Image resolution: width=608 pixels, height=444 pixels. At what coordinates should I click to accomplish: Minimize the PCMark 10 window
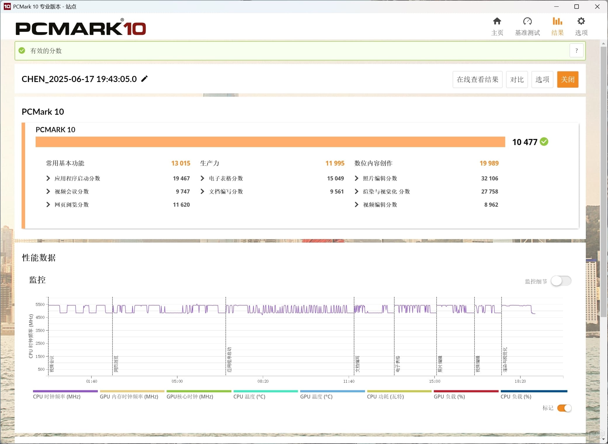tap(556, 6)
